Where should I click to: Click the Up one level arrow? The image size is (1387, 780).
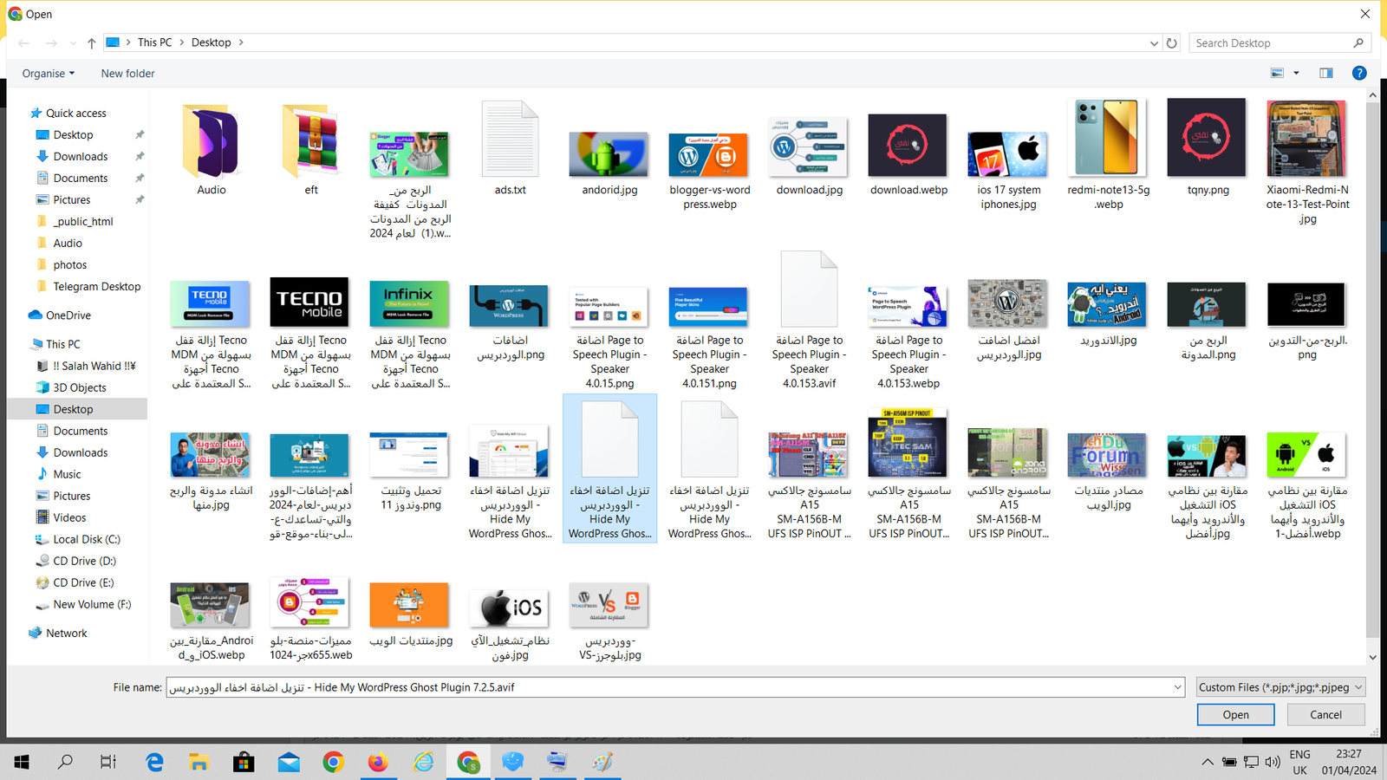tap(91, 43)
